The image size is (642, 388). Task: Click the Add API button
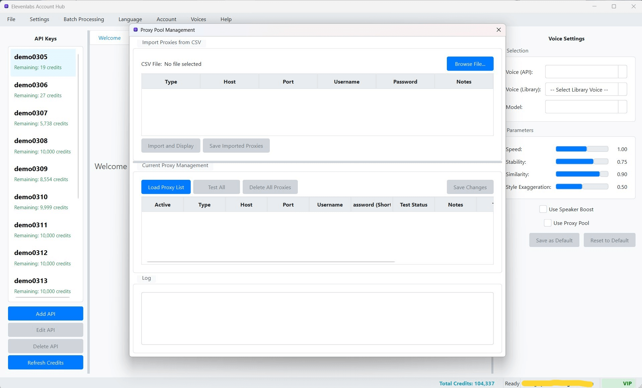tap(46, 314)
